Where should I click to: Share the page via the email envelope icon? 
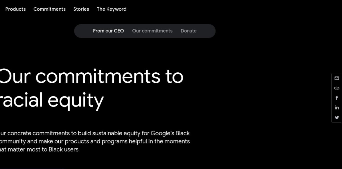337,78
